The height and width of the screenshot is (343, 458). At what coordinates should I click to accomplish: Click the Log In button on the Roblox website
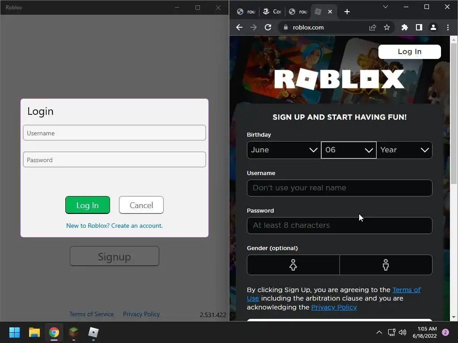[x=410, y=52]
